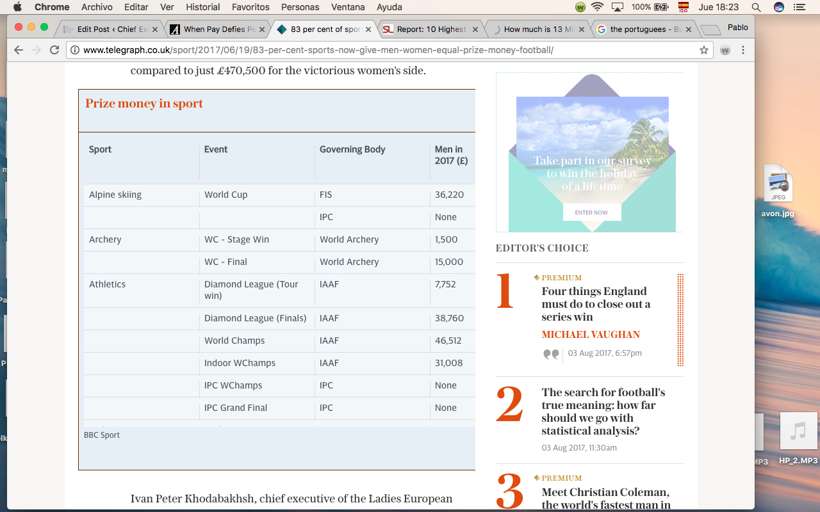This screenshot has height=512, width=820.
Task: Open the Chrome three-dot menu
Action: coord(743,50)
